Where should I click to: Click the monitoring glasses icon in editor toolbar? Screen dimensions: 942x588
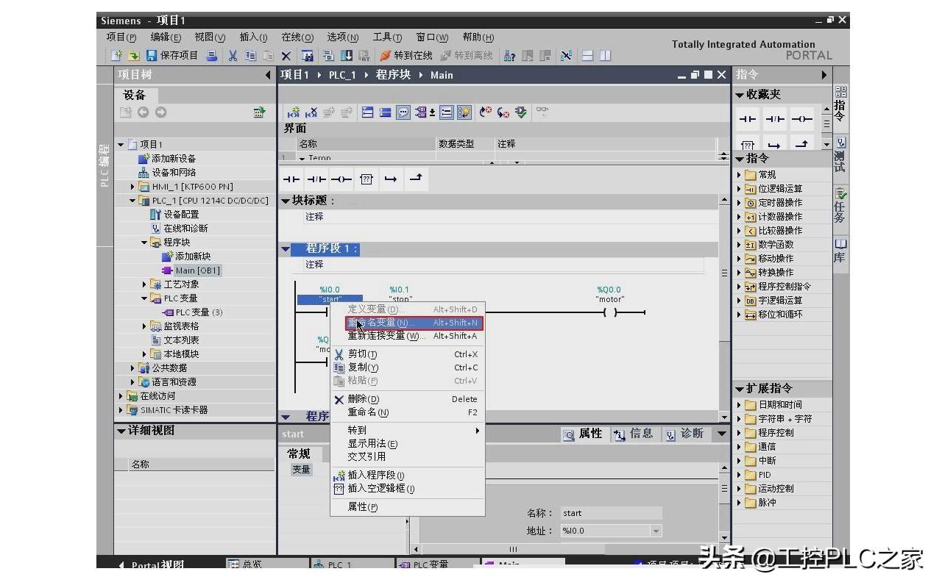coord(542,112)
